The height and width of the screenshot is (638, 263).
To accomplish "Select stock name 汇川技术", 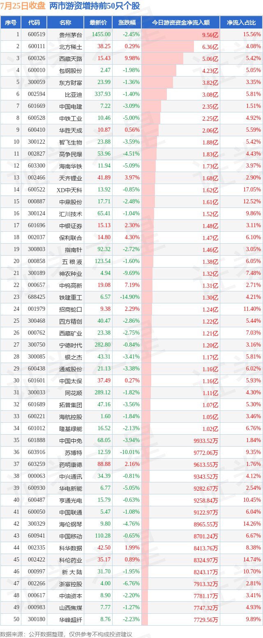I will point(71,214).
